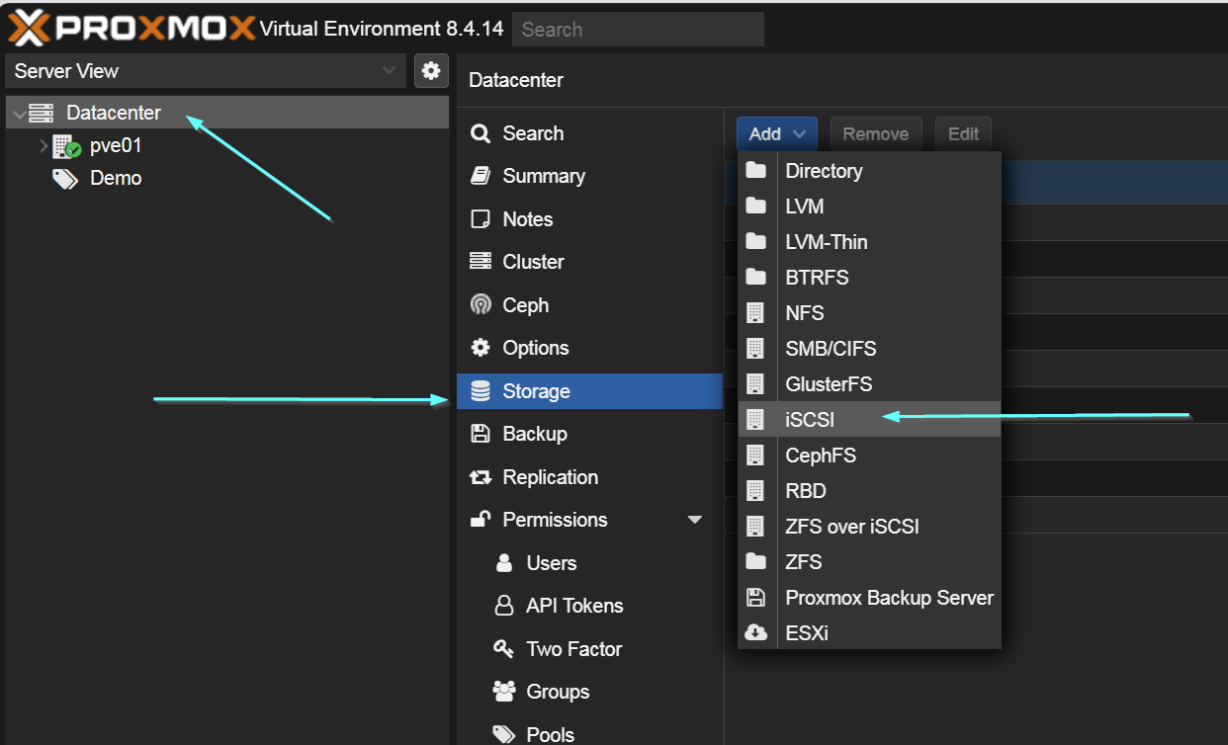Click the pve01 node icon
This screenshot has height=745, width=1228.
tap(66, 146)
